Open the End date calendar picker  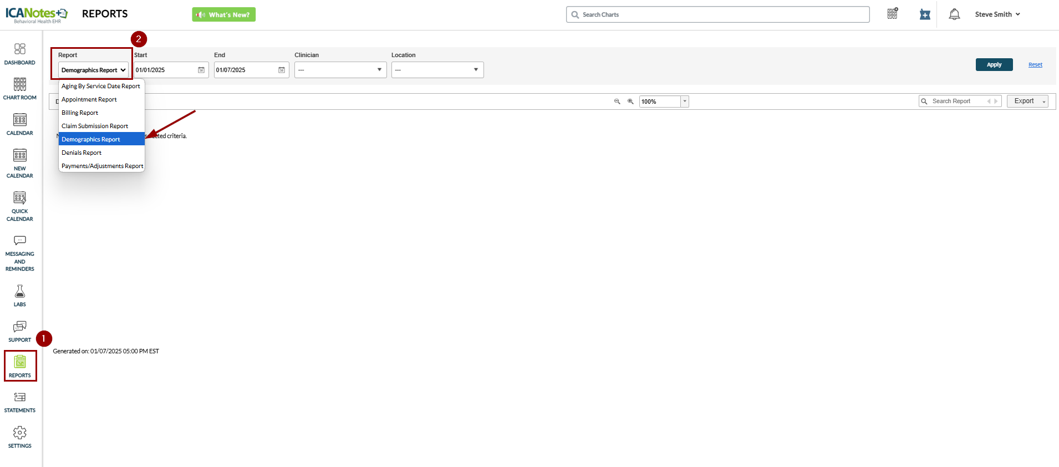[282, 70]
